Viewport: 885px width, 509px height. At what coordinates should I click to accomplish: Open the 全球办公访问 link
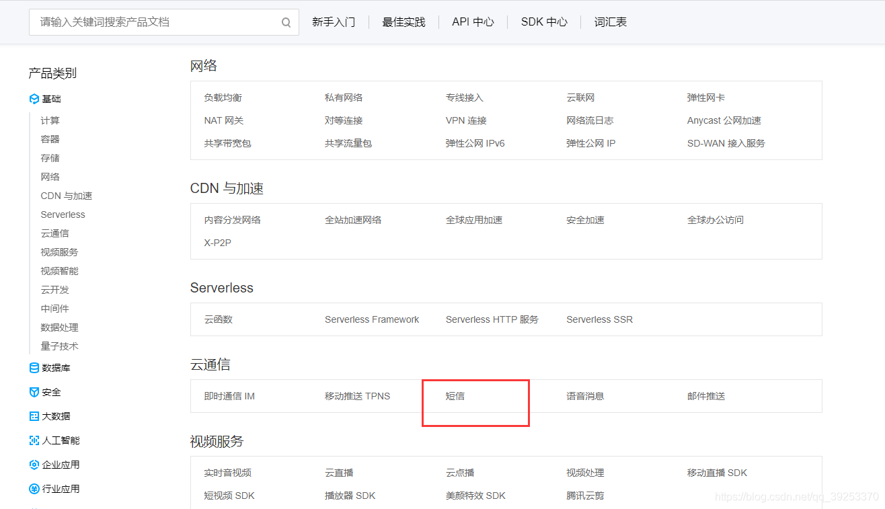click(716, 220)
